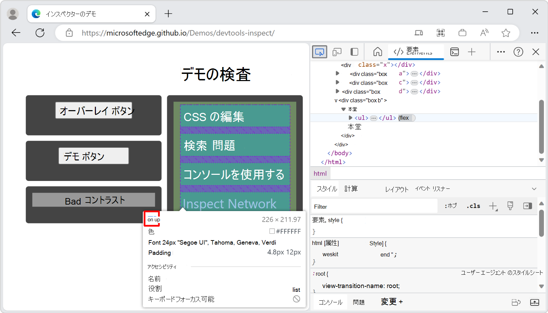The image size is (548, 313).
Task: Click the デモ ボタン button
Action: 93,156
